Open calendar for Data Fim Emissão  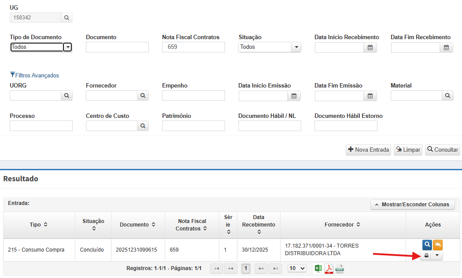pos(370,95)
